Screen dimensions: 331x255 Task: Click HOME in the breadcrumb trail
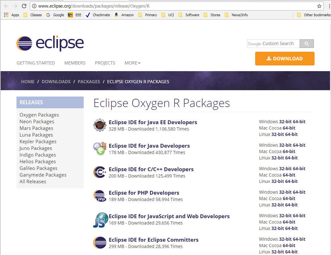click(x=28, y=82)
